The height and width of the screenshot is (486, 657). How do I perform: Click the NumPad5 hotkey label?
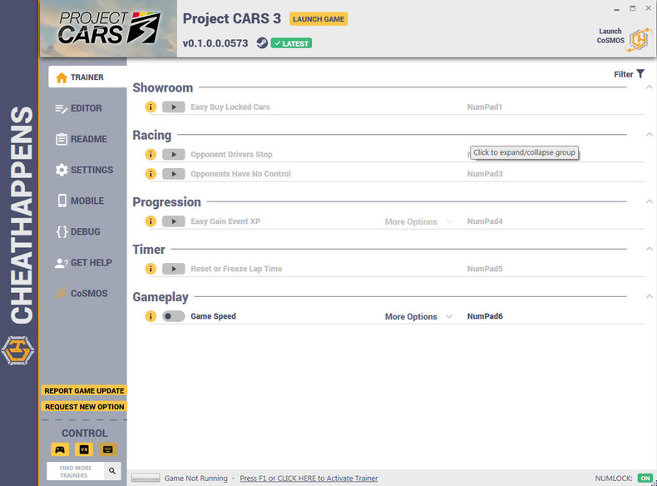pos(485,268)
